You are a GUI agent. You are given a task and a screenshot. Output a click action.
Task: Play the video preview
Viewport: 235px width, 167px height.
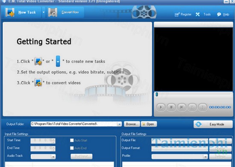coord(161,107)
